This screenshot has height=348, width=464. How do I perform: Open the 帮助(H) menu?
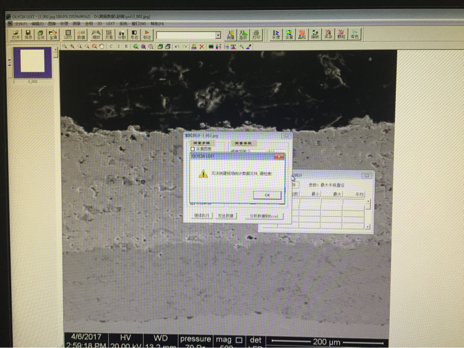point(157,23)
